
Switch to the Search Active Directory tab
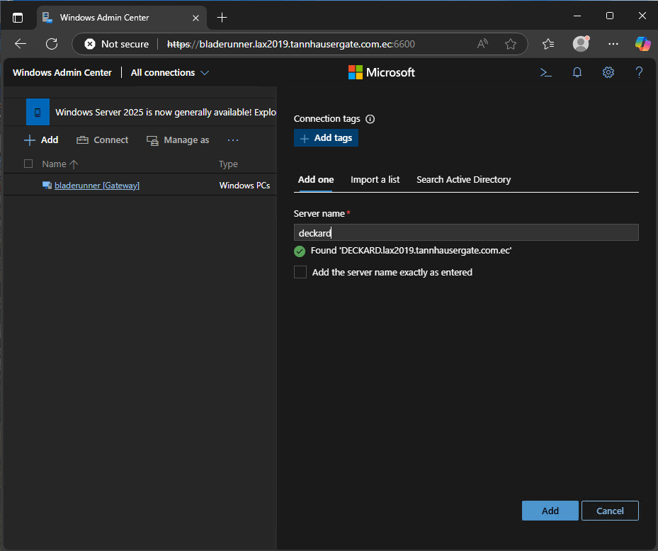tap(463, 179)
